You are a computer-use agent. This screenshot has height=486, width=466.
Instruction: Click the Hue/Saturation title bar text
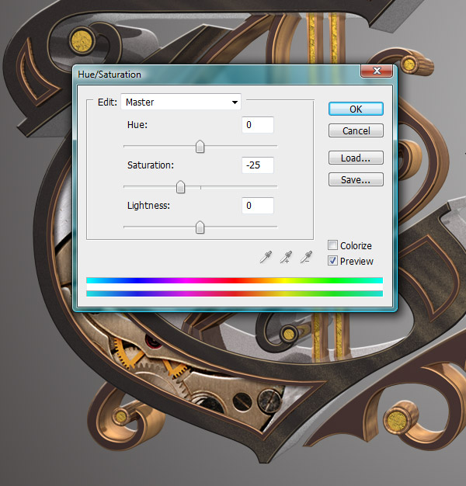[110, 75]
